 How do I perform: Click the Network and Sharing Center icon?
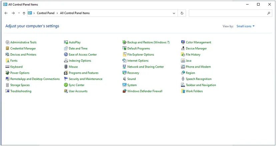coord(124,67)
